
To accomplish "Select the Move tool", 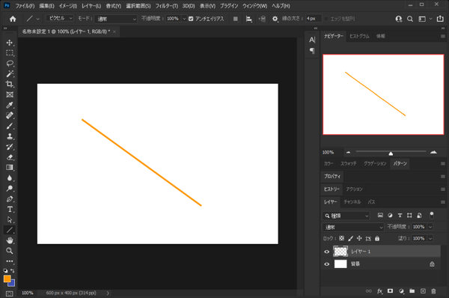I will [10, 43].
